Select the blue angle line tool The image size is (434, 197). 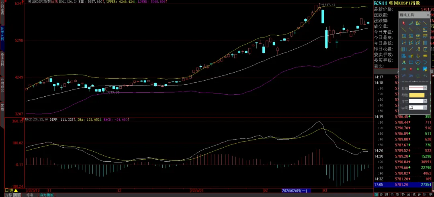(x=404, y=69)
